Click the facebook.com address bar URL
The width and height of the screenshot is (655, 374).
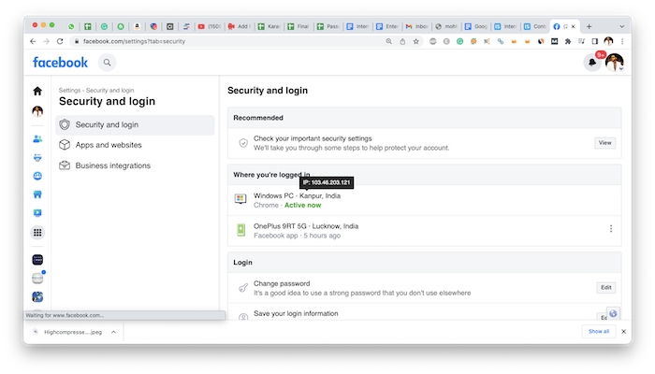coord(134,41)
